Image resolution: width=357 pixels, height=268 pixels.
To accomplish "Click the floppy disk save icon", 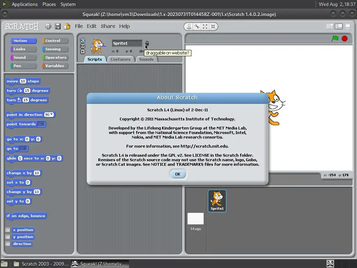I will tap(58, 27).
